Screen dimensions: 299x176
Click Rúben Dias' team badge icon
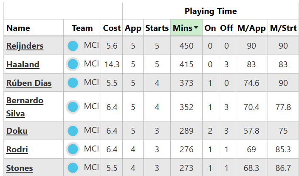73,83
